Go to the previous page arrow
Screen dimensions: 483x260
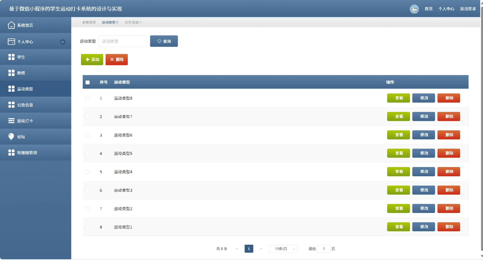[x=237, y=249]
